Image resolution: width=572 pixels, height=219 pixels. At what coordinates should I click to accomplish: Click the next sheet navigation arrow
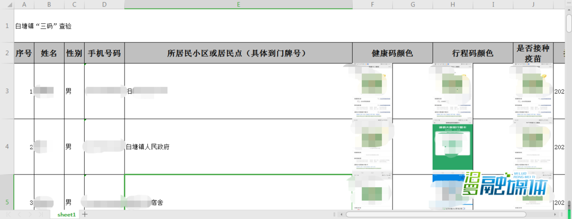(x=30, y=214)
